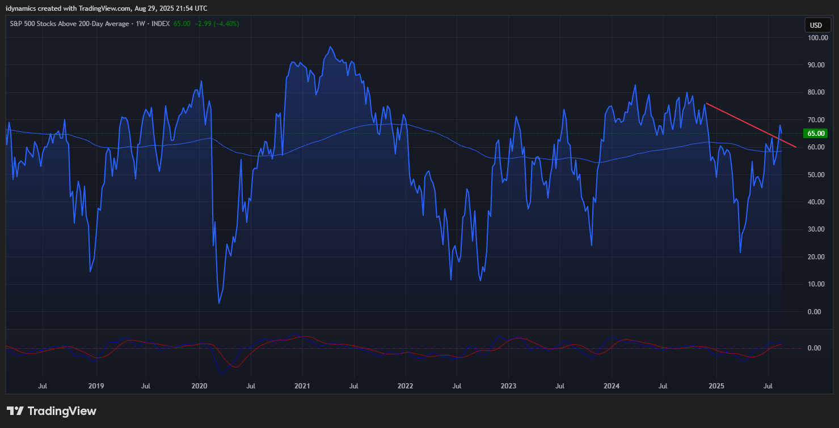Click the TradingView logo at the bottom
This screenshot has height=428, width=839.
[x=52, y=411]
